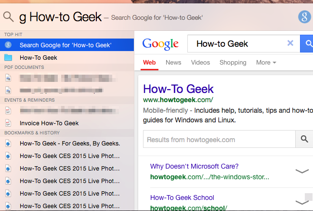The height and width of the screenshot is (211, 313).
Task: Open the How-To Geek School link
Action: [182, 198]
